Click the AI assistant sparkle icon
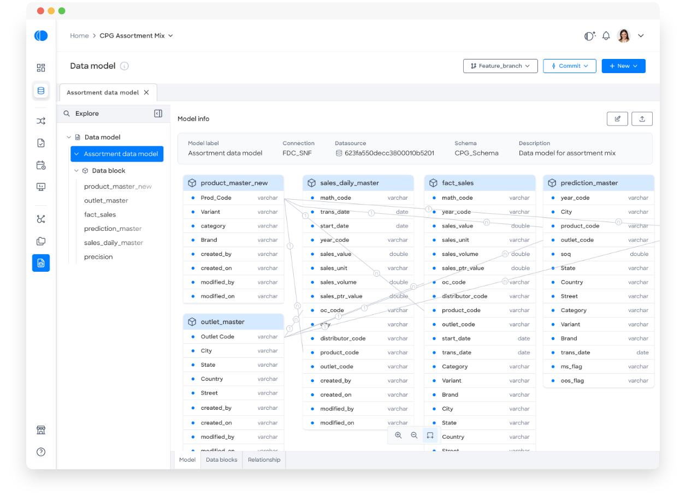The image size is (686, 502). pos(589,35)
